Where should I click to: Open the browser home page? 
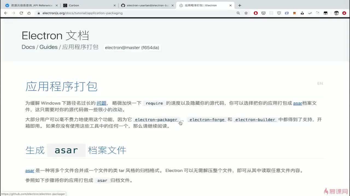pos(29,13)
